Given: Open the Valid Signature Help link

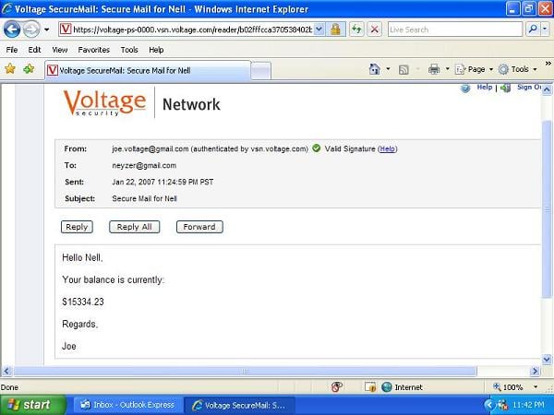Looking at the screenshot, I should [x=387, y=148].
